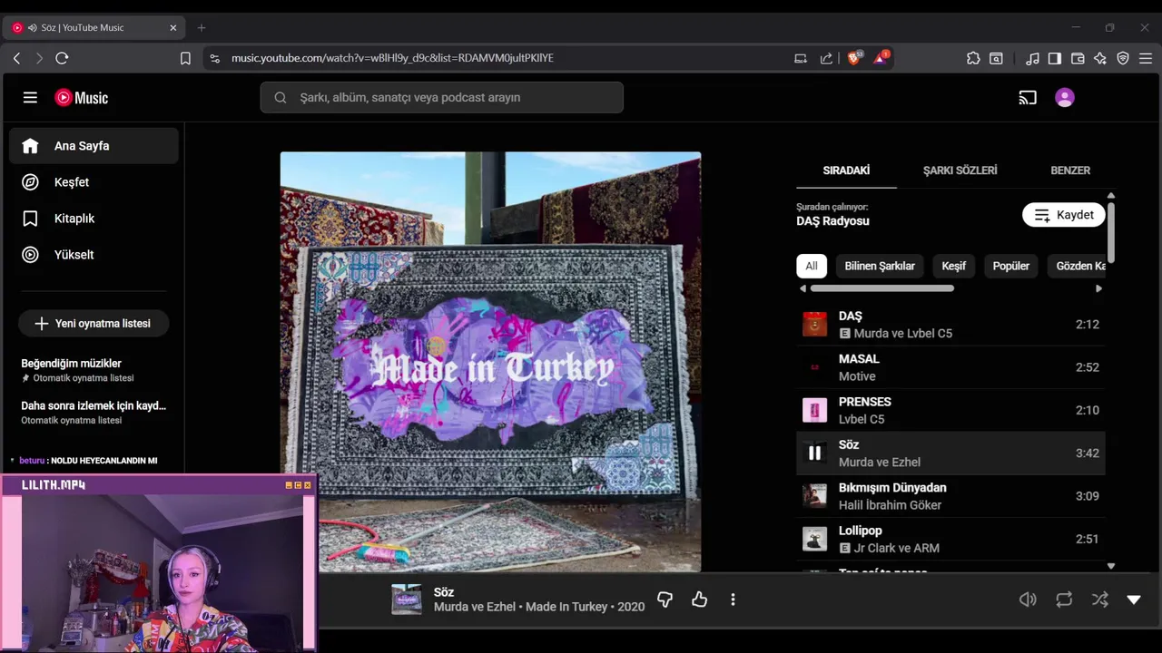Like the current song Söz
This screenshot has height=653, width=1162.
click(699, 599)
